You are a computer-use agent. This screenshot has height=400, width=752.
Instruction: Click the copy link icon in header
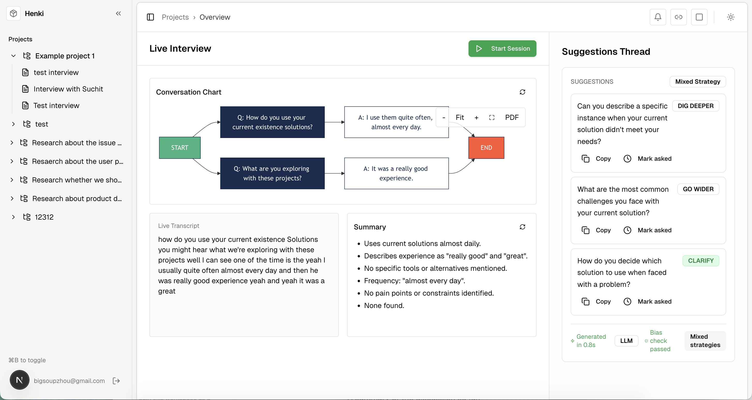tap(678, 17)
